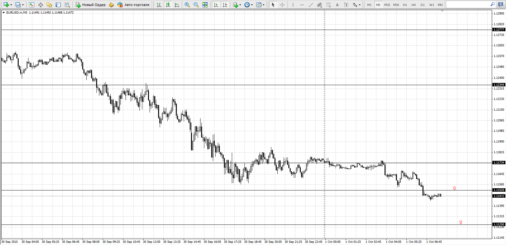Screen dimensions: 506x245
Task: Select the orange arrow near the 1.11250 line
Action: (x=460, y=222)
